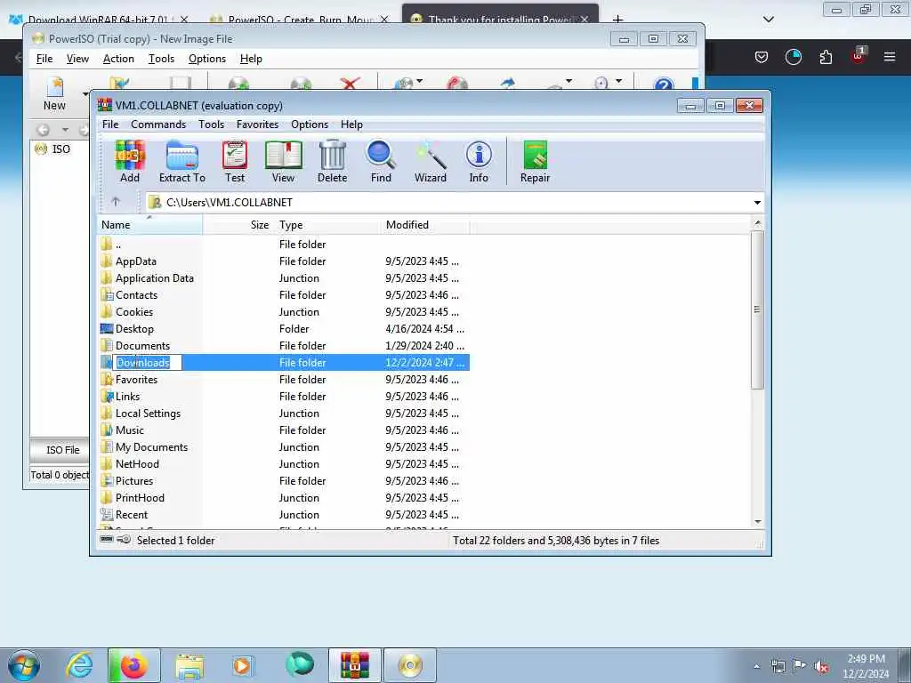
Task: Click the WinRAR Add toolbar icon
Action: pos(130,162)
